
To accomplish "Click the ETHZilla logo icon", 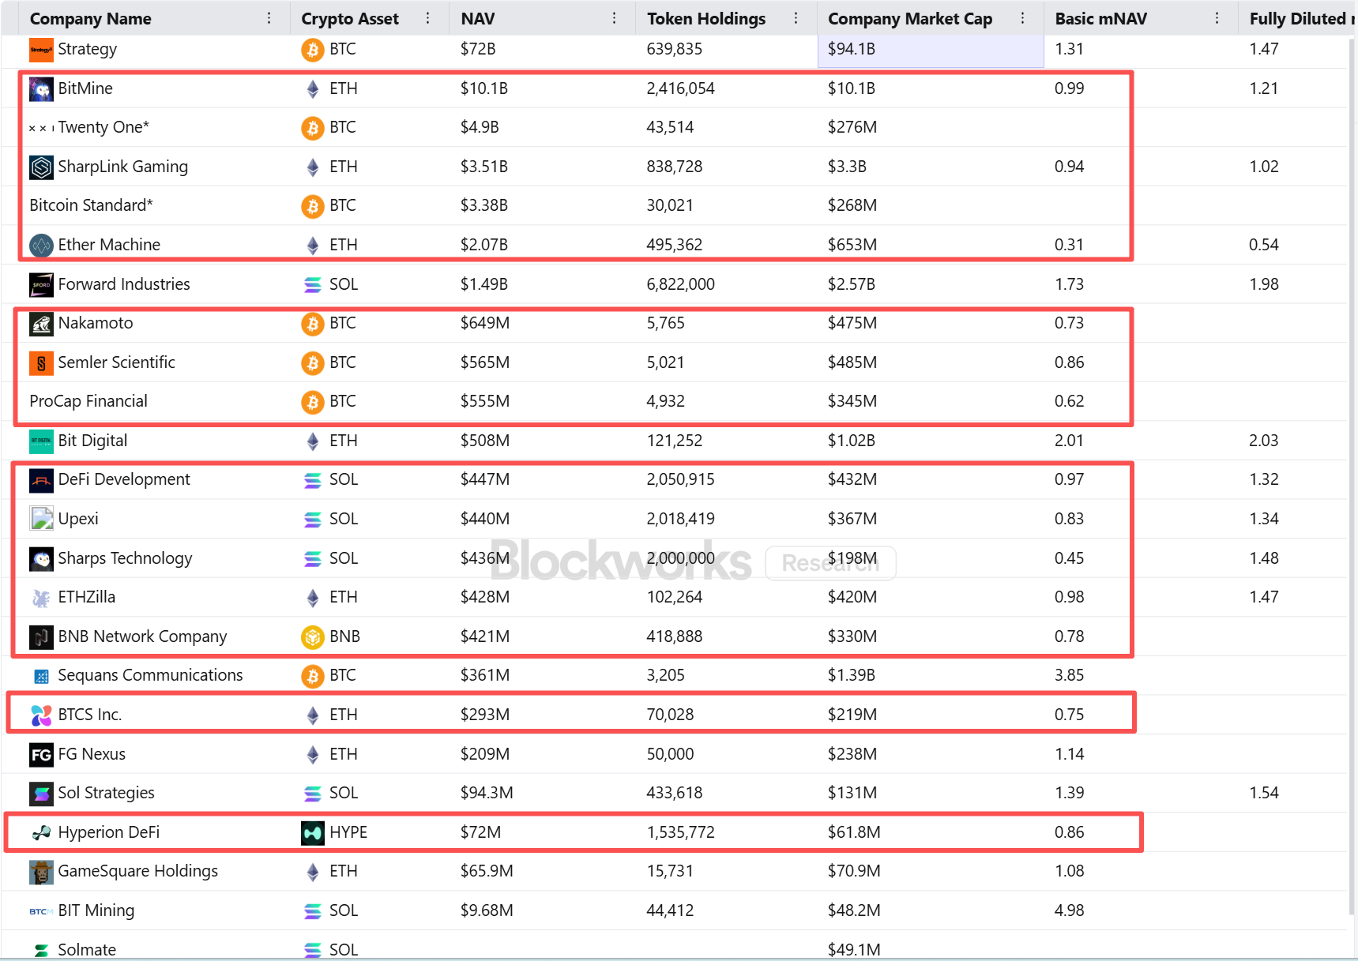I will pyautogui.click(x=41, y=598).
